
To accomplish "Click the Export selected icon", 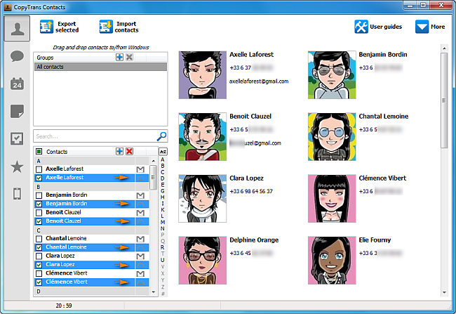I will [46, 27].
